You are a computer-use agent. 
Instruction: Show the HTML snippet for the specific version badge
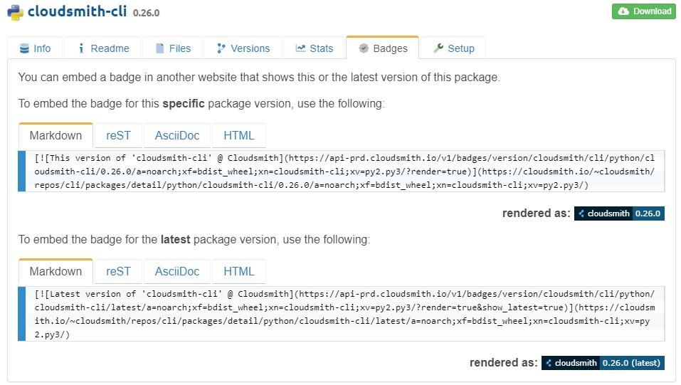239,136
